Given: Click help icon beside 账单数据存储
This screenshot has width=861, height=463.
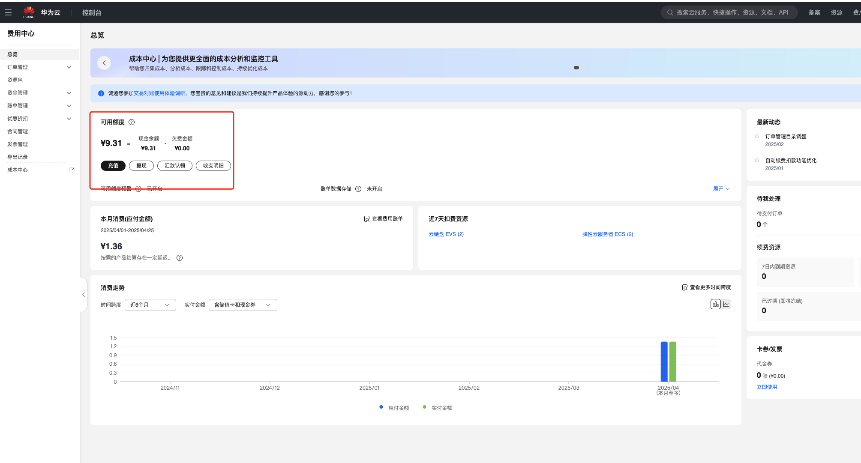Looking at the screenshot, I should pos(358,189).
